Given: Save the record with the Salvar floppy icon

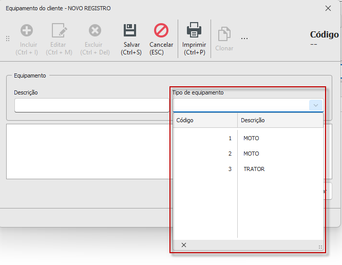Looking at the screenshot, I should click(130, 30).
